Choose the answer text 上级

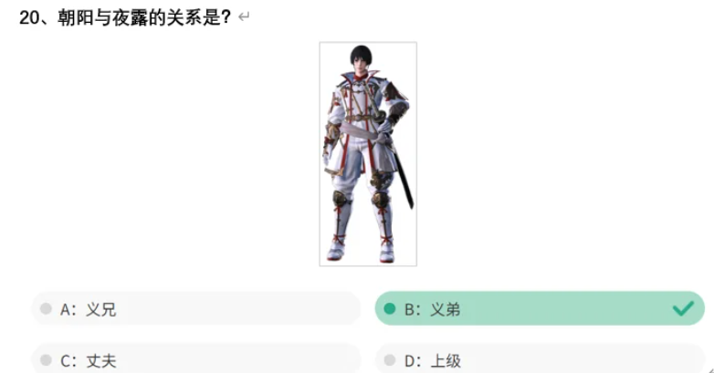click(x=446, y=361)
